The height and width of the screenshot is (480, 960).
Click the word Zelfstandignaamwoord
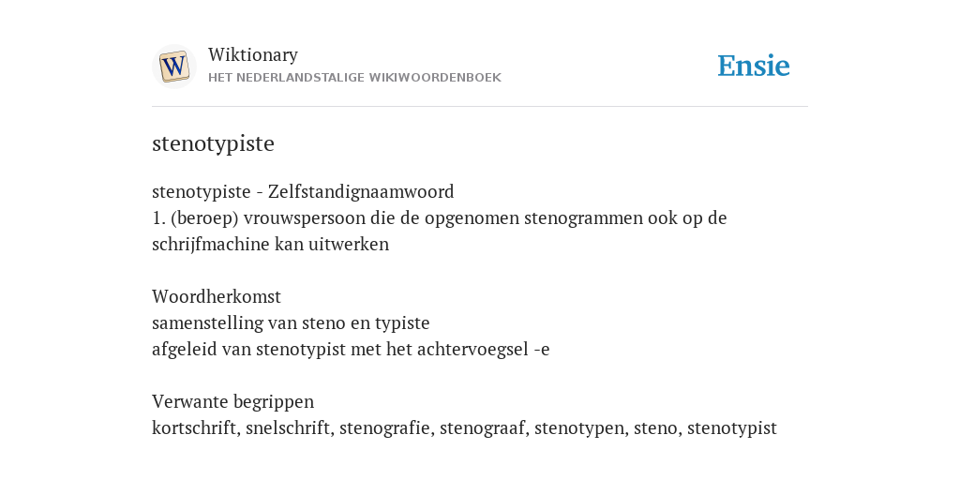pyautogui.click(x=361, y=192)
